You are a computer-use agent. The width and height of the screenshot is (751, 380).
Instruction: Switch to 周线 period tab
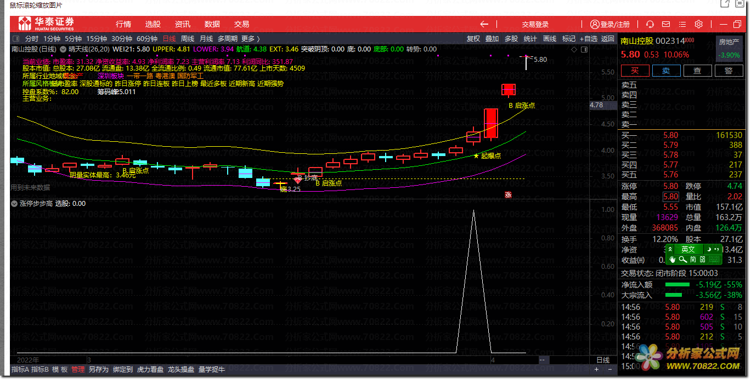point(188,39)
